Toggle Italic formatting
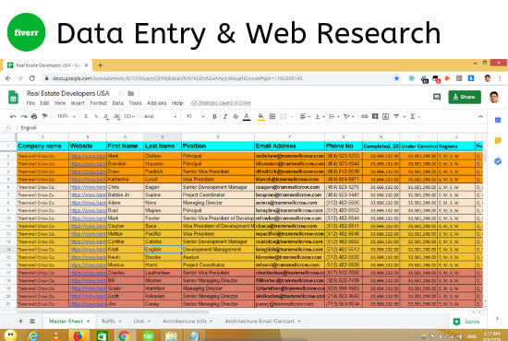Screen dimensions: 508x341 tap(225, 116)
